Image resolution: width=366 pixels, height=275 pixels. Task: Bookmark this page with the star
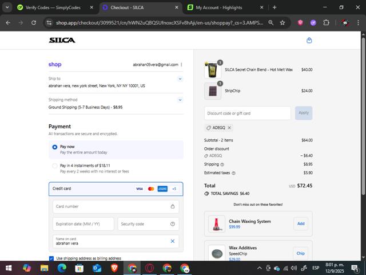283,23
